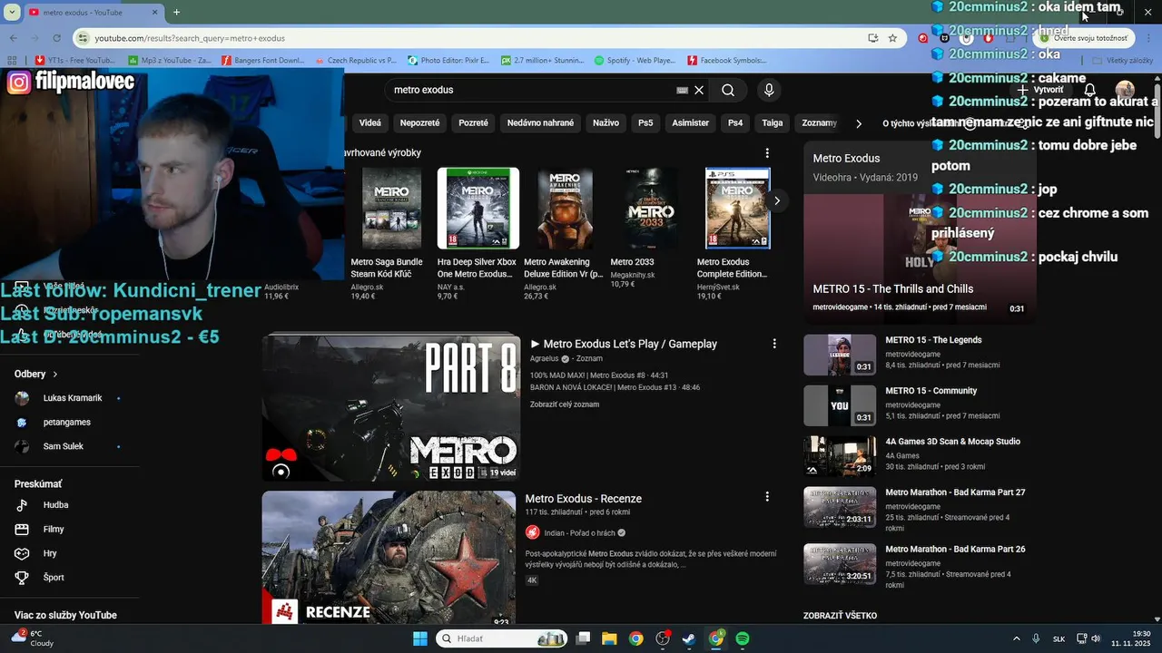Bookmark this page with star icon
Image resolution: width=1162 pixels, height=653 pixels.
pos(892,38)
